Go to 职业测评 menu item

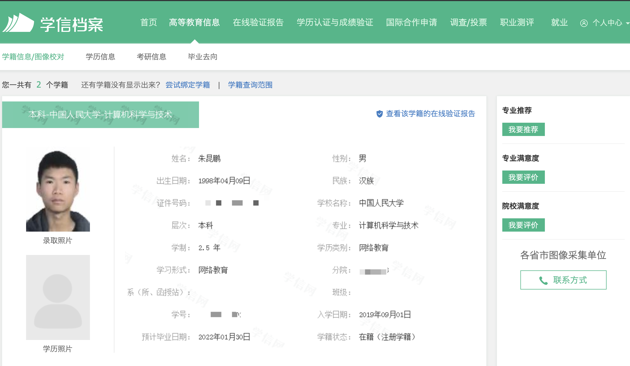pos(517,23)
